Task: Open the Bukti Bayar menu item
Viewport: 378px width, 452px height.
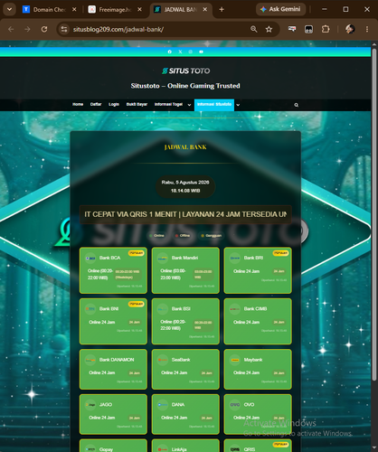Action: click(137, 104)
